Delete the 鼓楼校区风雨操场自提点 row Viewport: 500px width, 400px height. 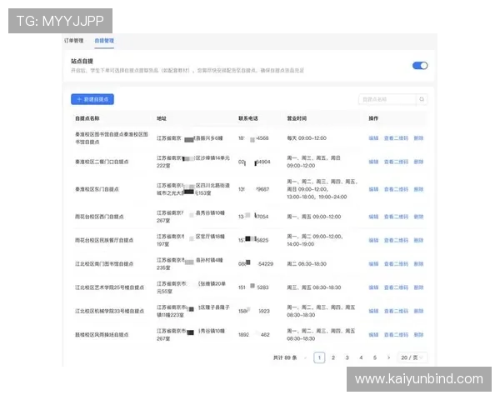point(418,335)
